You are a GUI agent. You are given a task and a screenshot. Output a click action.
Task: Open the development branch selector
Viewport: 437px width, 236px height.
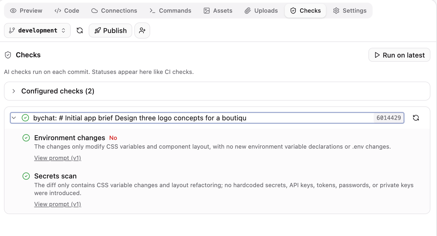click(37, 30)
